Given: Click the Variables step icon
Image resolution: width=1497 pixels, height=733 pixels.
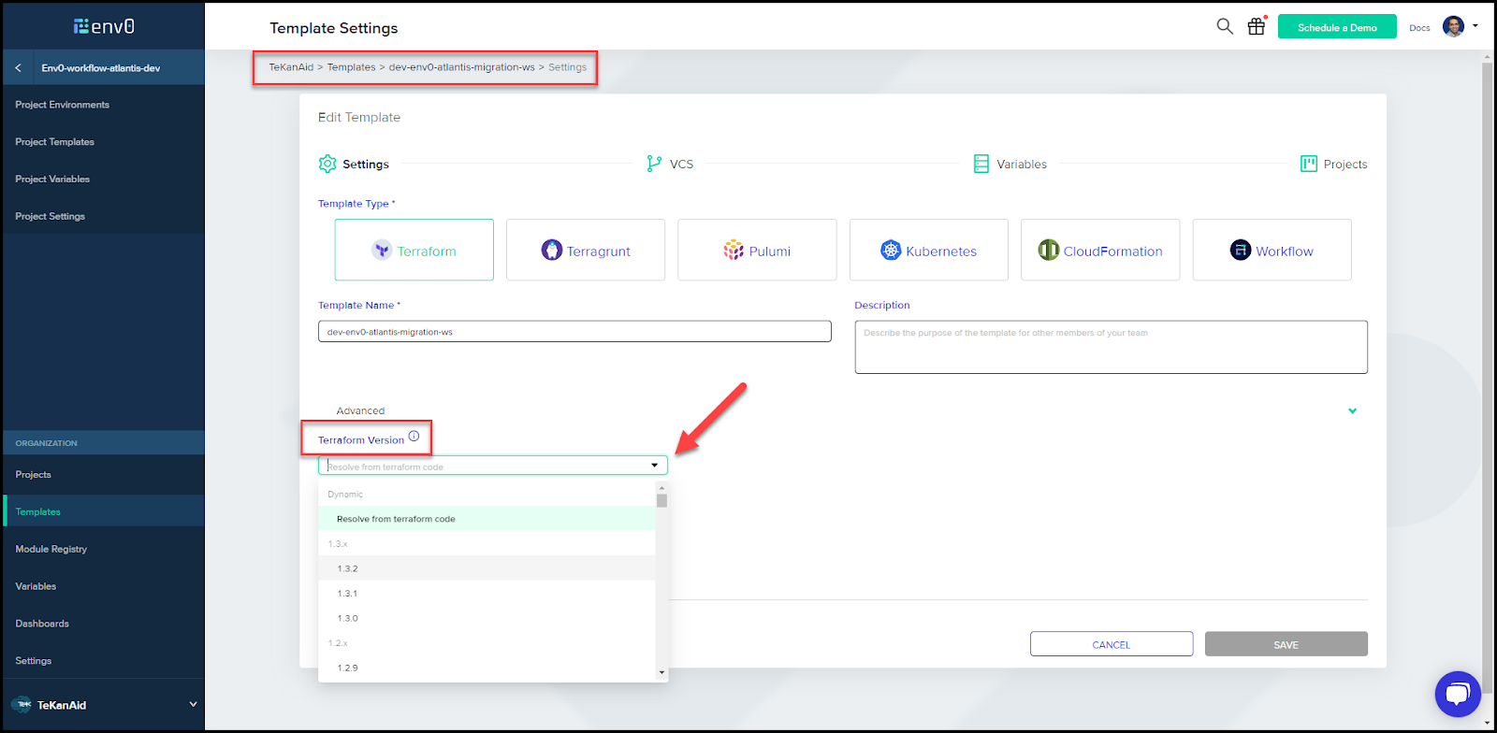Looking at the screenshot, I should [981, 164].
